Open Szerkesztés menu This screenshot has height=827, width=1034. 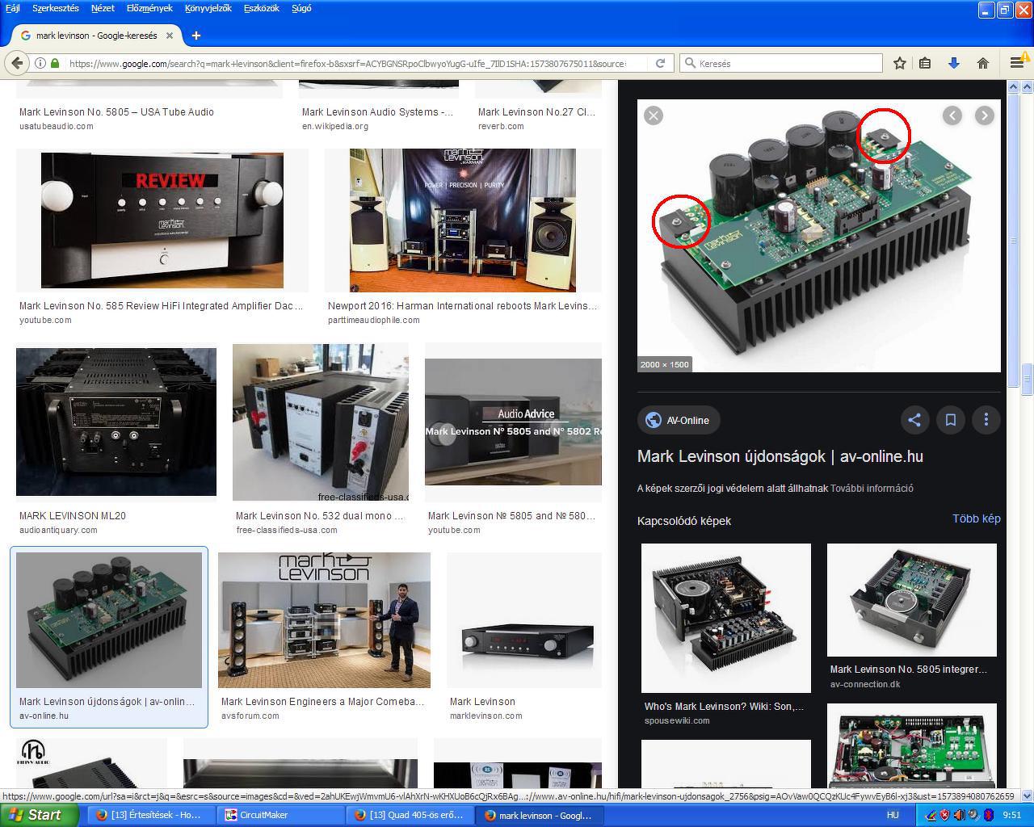pyautogui.click(x=56, y=8)
